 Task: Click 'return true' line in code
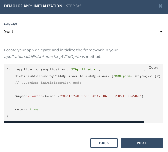27,109
